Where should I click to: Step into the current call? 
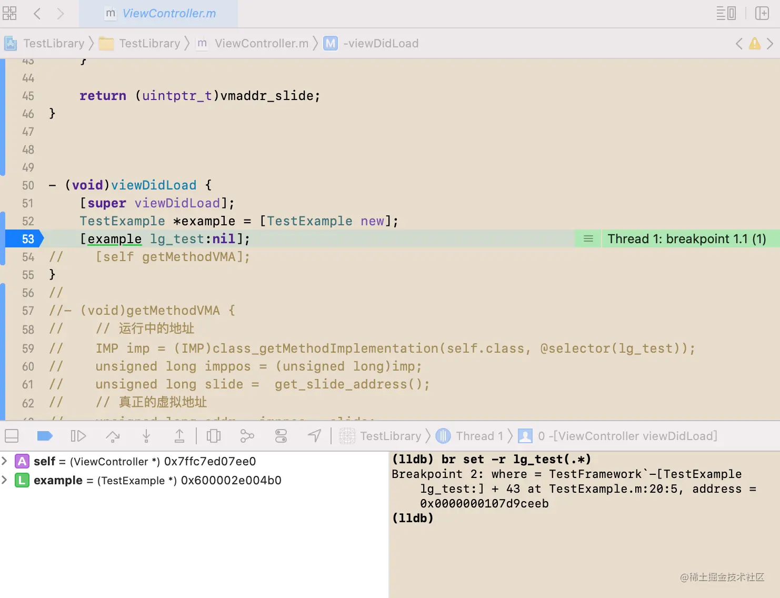pos(146,436)
